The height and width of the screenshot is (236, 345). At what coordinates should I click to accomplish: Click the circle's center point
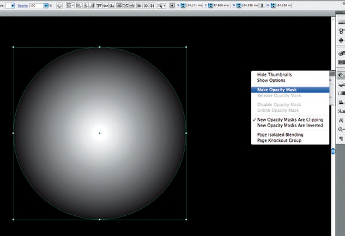point(99,133)
